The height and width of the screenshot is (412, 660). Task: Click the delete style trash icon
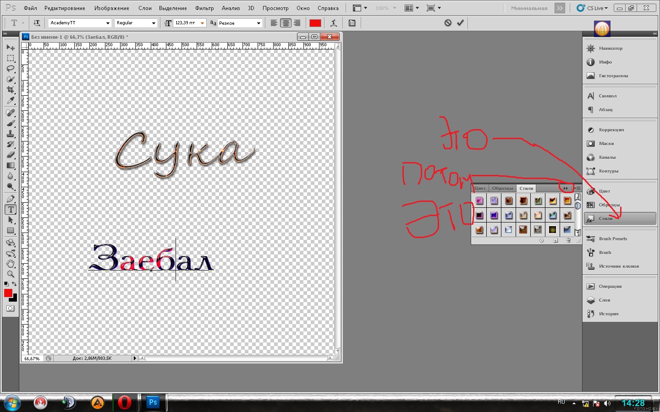point(568,240)
